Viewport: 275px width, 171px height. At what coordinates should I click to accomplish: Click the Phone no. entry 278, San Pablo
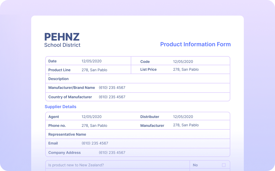coord(94,126)
